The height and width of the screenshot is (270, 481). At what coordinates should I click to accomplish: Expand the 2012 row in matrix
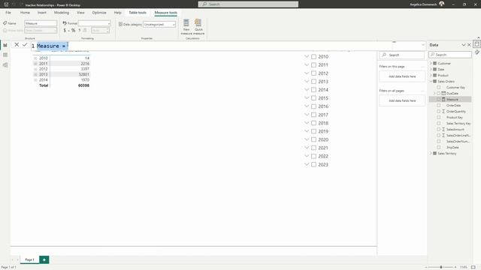coord(35,69)
